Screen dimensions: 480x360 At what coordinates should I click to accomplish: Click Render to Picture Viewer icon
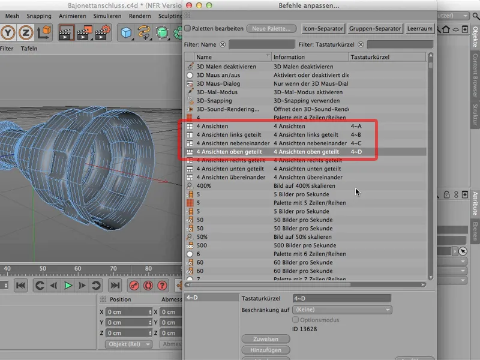click(x=84, y=32)
